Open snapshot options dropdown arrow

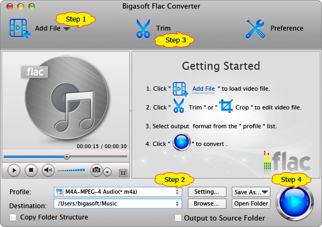107,172
